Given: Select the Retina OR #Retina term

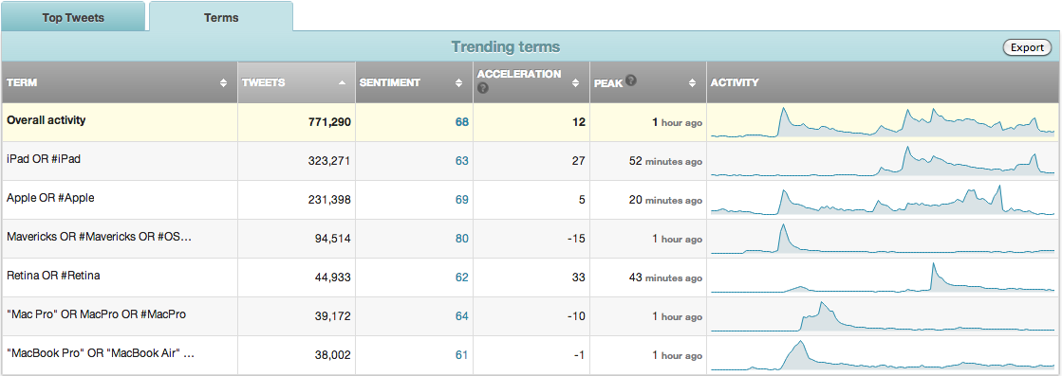Looking at the screenshot, I should point(53,276).
